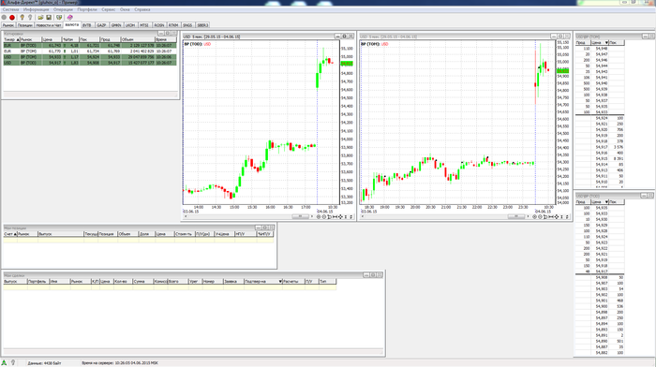Click the yellow lightbulb toolbar icon
The height and width of the screenshot is (367, 656).
click(x=22, y=18)
